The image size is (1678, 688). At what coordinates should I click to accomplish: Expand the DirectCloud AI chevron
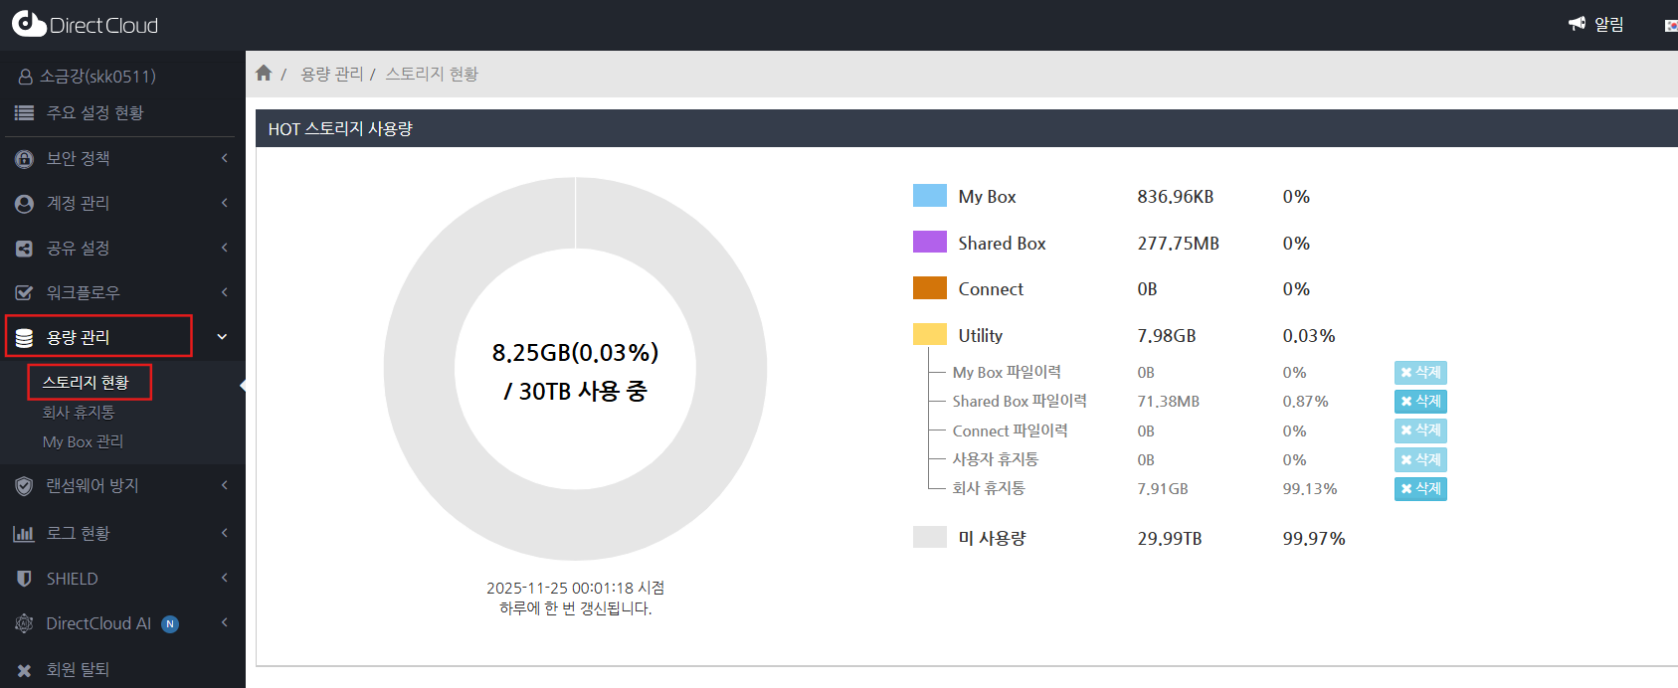[225, 623]
